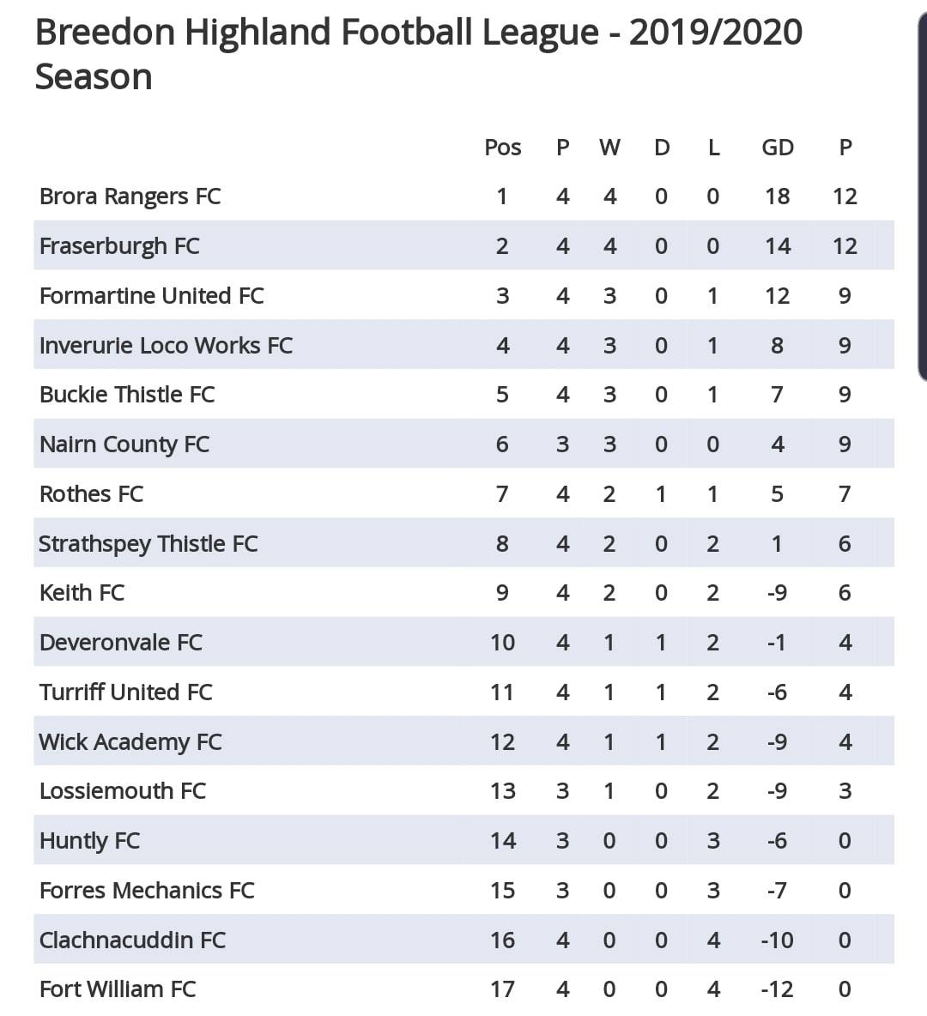Select Buckie Thistle FC team
This screenshot has height=1016, width=927.
[x=127, y=395]
